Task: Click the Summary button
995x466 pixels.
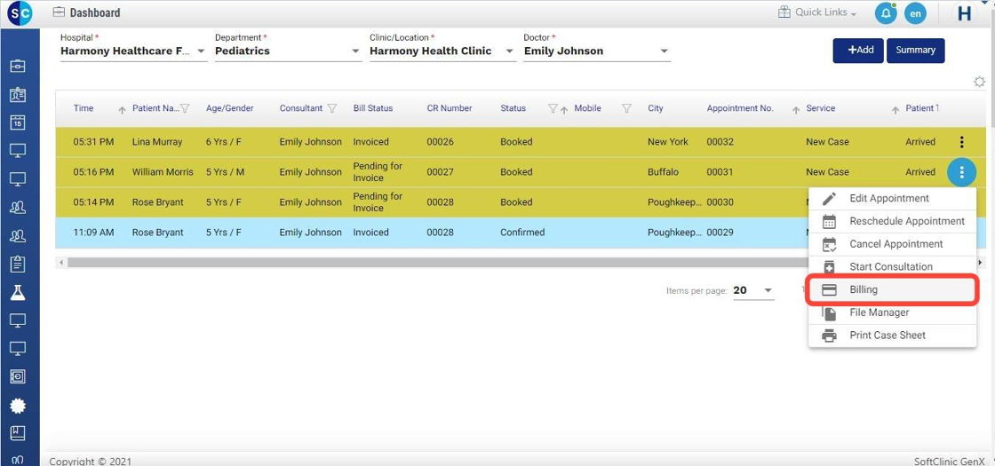Action: pyautogui.click(x=915, y=51)
